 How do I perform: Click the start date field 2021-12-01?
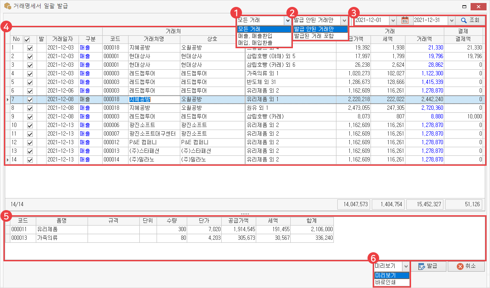[x=372, y=20]
